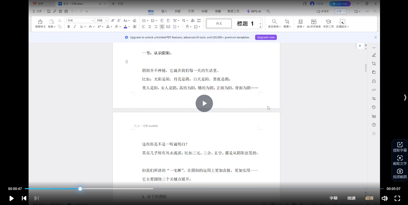
Task: Click the Upgrade now button
Action: [x=265, y=37]
